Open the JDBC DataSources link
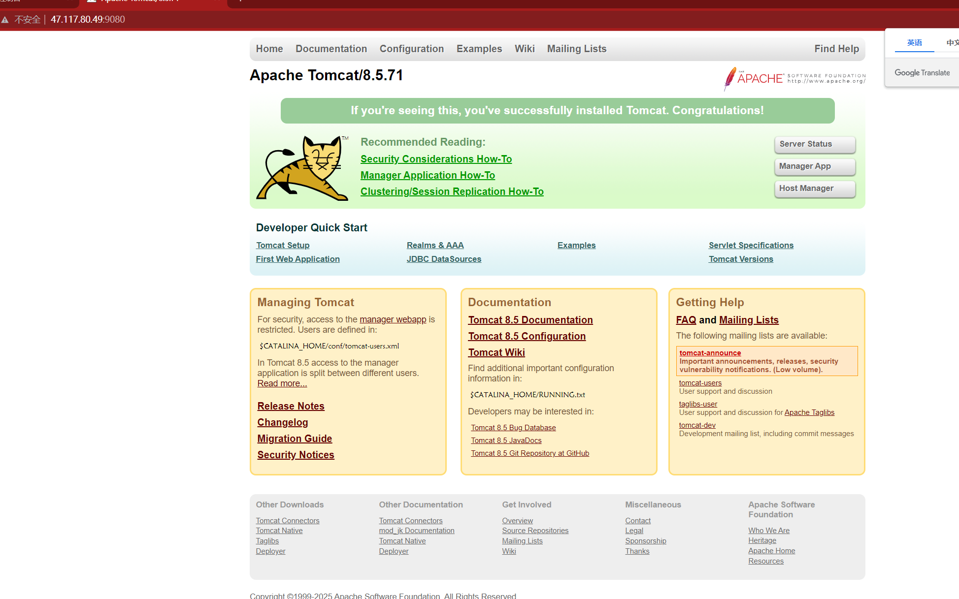Image resolution: width=959 pixels, height=599 pixels. [444, 259]
